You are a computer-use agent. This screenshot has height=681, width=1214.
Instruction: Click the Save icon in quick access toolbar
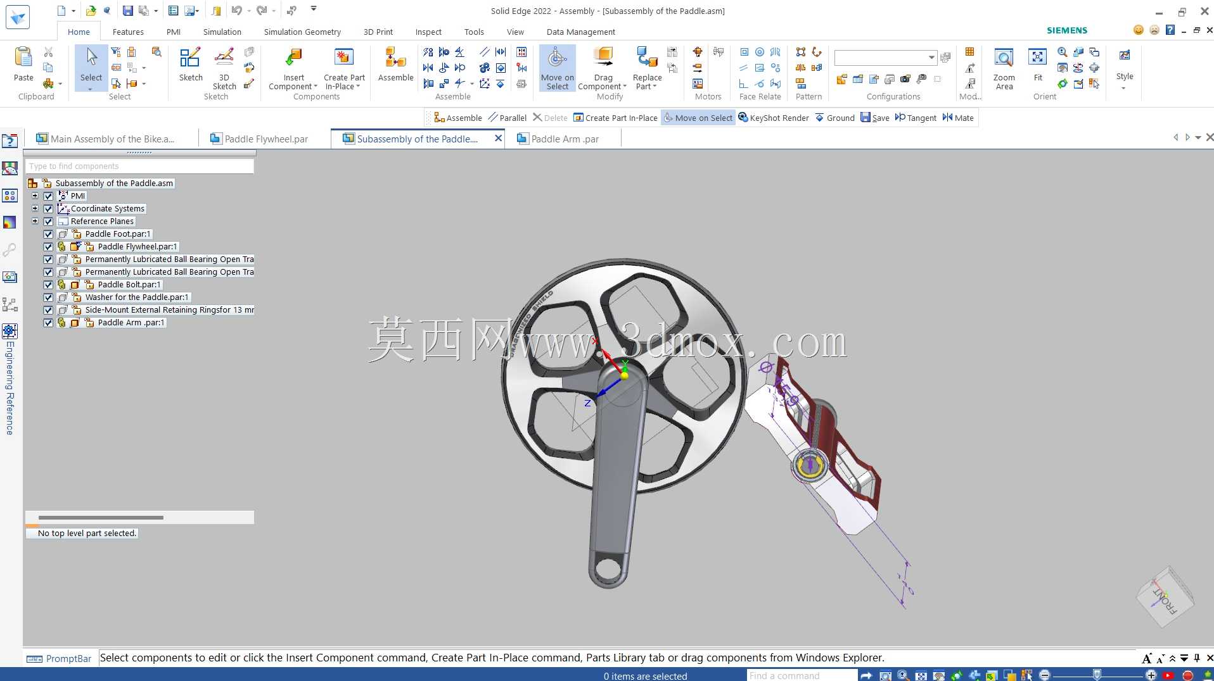127,10
